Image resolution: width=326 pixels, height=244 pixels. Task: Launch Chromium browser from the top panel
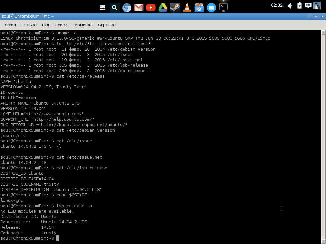(127, 8)
